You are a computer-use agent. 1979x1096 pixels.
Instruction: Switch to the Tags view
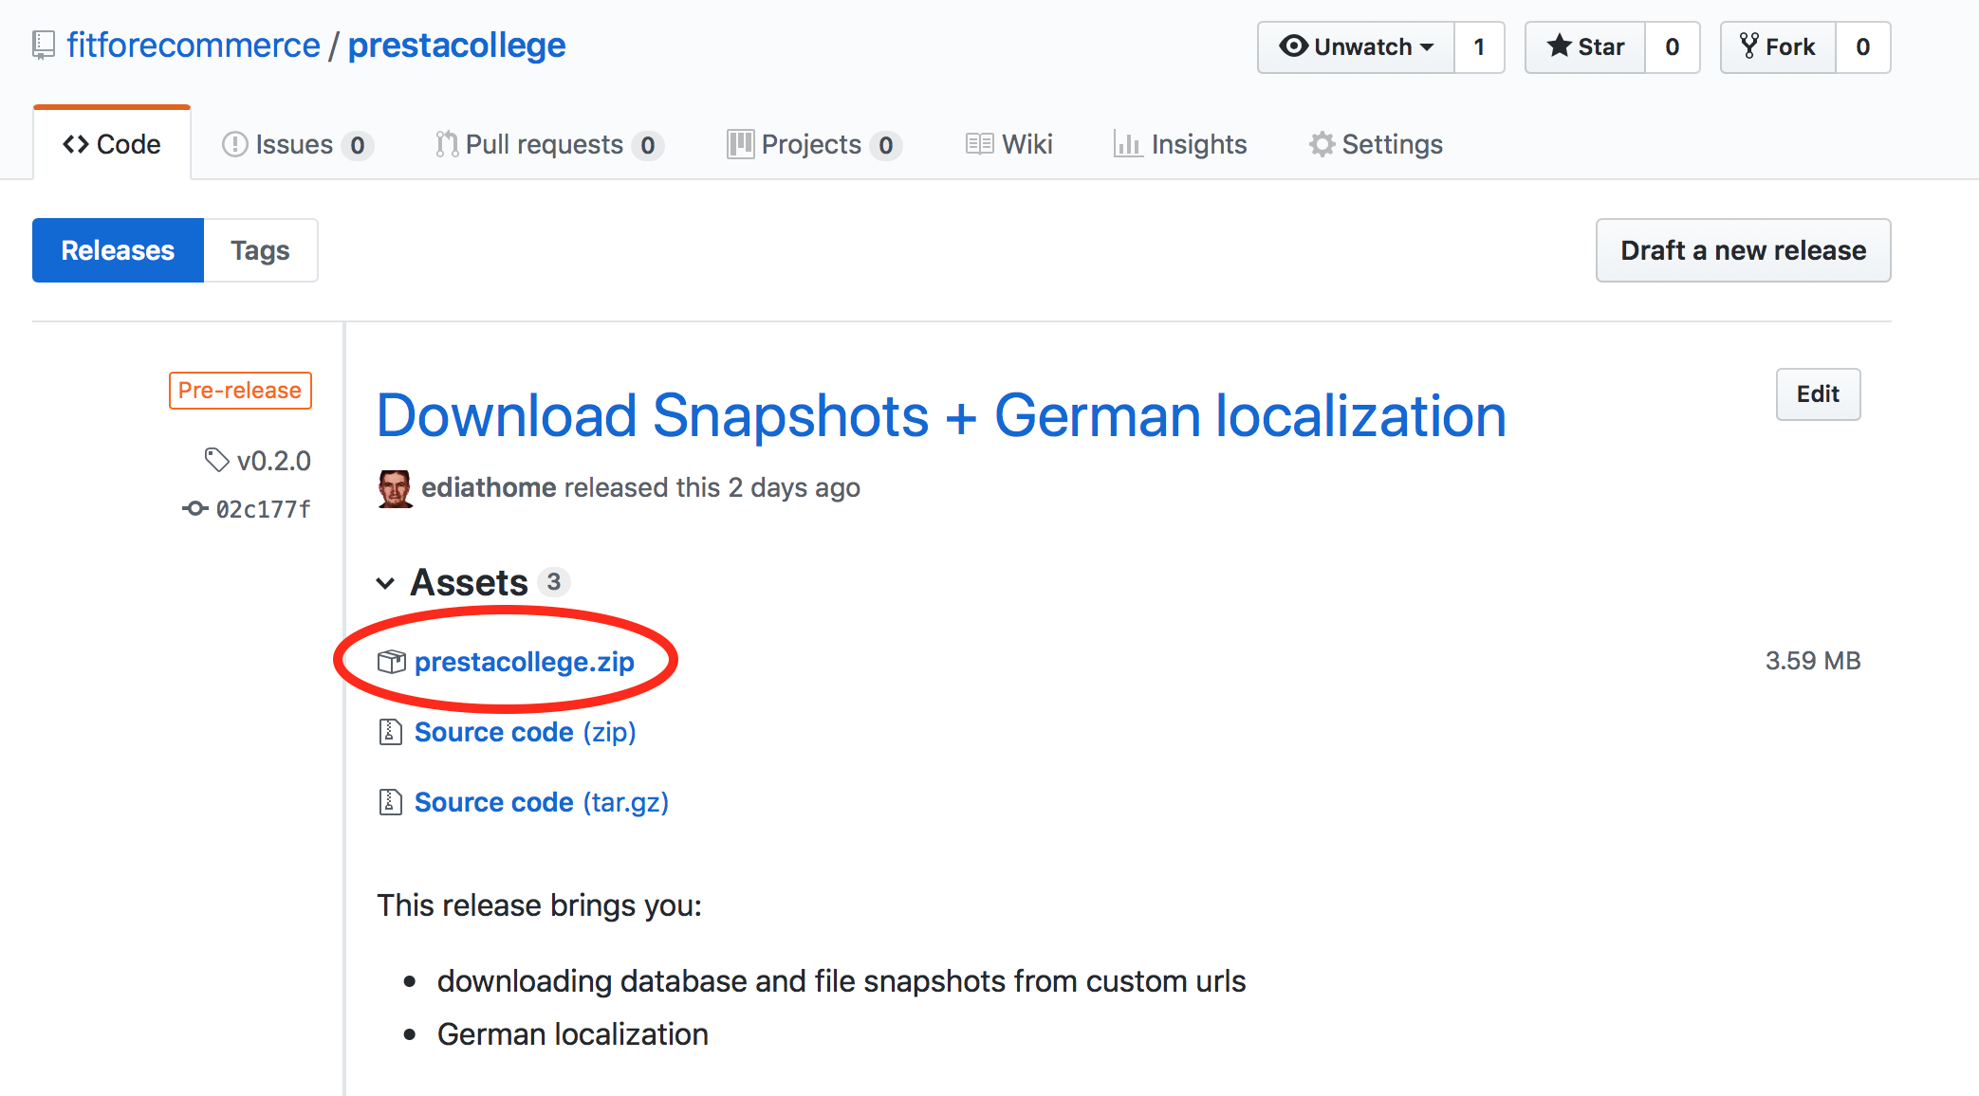tap(260, 250)
